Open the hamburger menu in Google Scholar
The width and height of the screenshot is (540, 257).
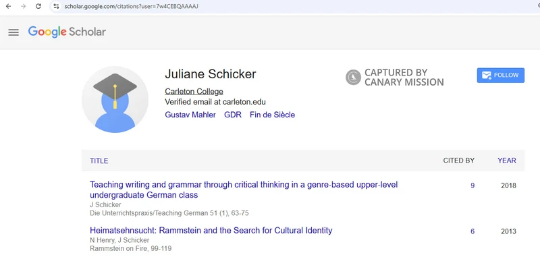pyautogui.click(x=13, y=32)
